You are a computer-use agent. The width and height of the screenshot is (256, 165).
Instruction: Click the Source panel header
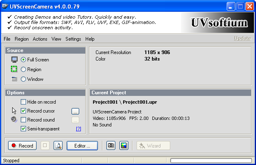45,50
